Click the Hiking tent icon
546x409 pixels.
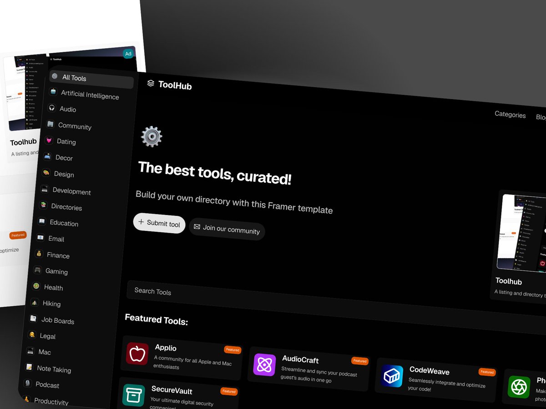coord(35,302)
